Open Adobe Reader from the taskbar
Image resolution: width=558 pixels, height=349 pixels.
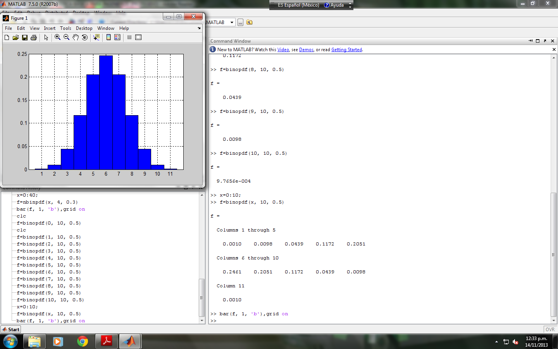click(106, 342)
